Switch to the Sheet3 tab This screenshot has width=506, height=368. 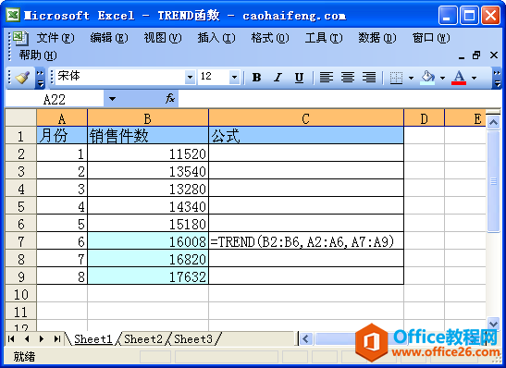(x=193, y=339)
